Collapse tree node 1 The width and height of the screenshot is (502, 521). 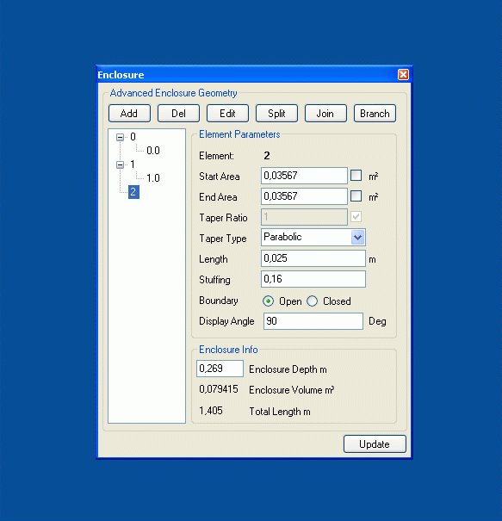[120, 164]
